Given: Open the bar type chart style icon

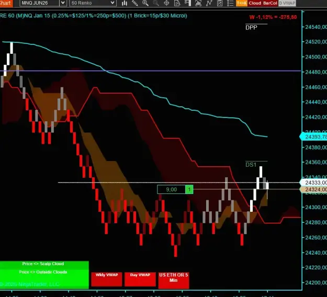Looking at the screenshot, I should (x=125, y=3).
